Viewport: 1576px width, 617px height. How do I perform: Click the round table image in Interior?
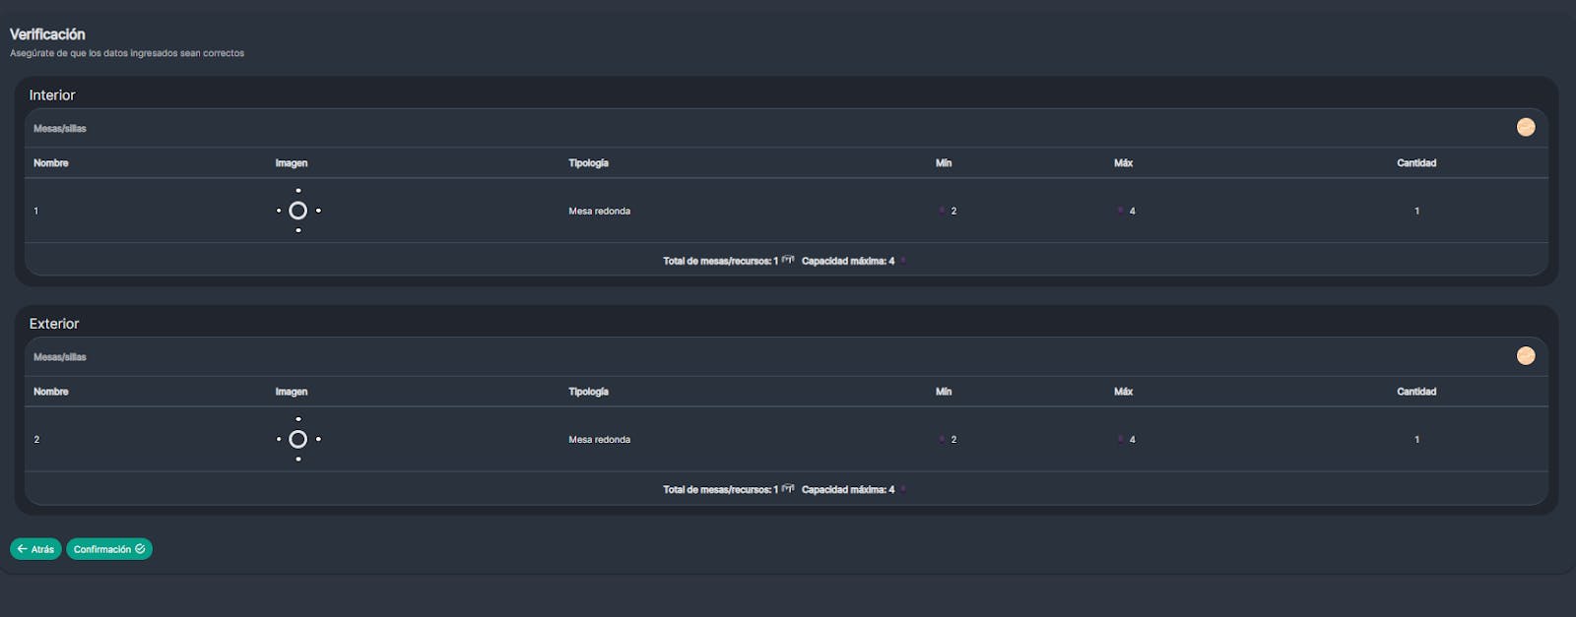tap(298, 211)
